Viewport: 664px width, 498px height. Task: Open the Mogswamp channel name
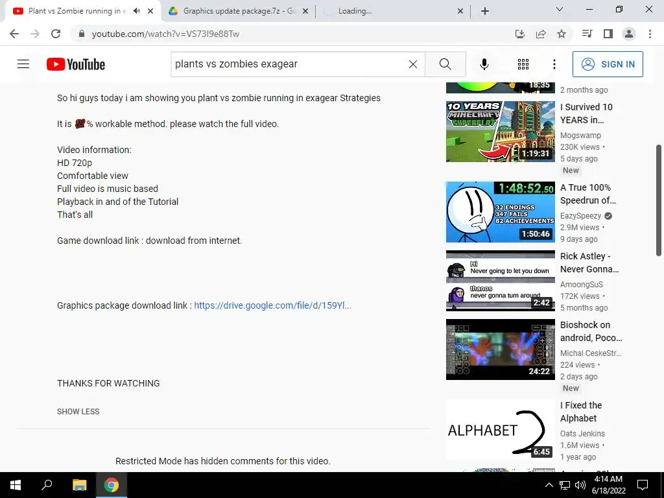pos(580,135)
